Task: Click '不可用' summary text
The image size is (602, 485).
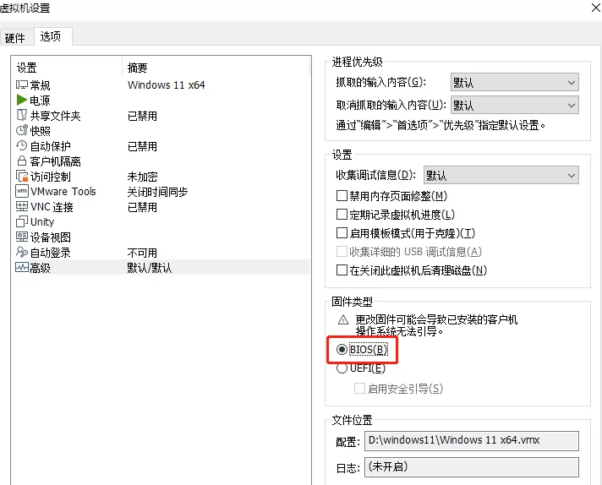Action: [142, 253]
